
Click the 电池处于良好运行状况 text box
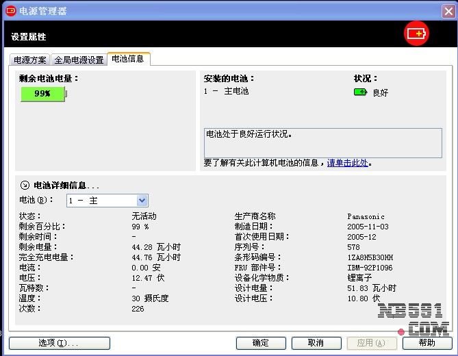322,143
